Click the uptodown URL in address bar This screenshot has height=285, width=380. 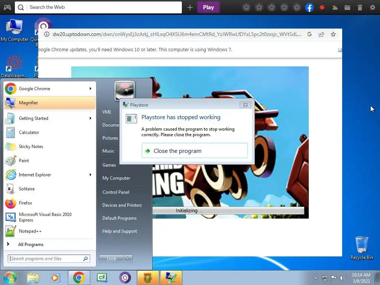point(177,35)
